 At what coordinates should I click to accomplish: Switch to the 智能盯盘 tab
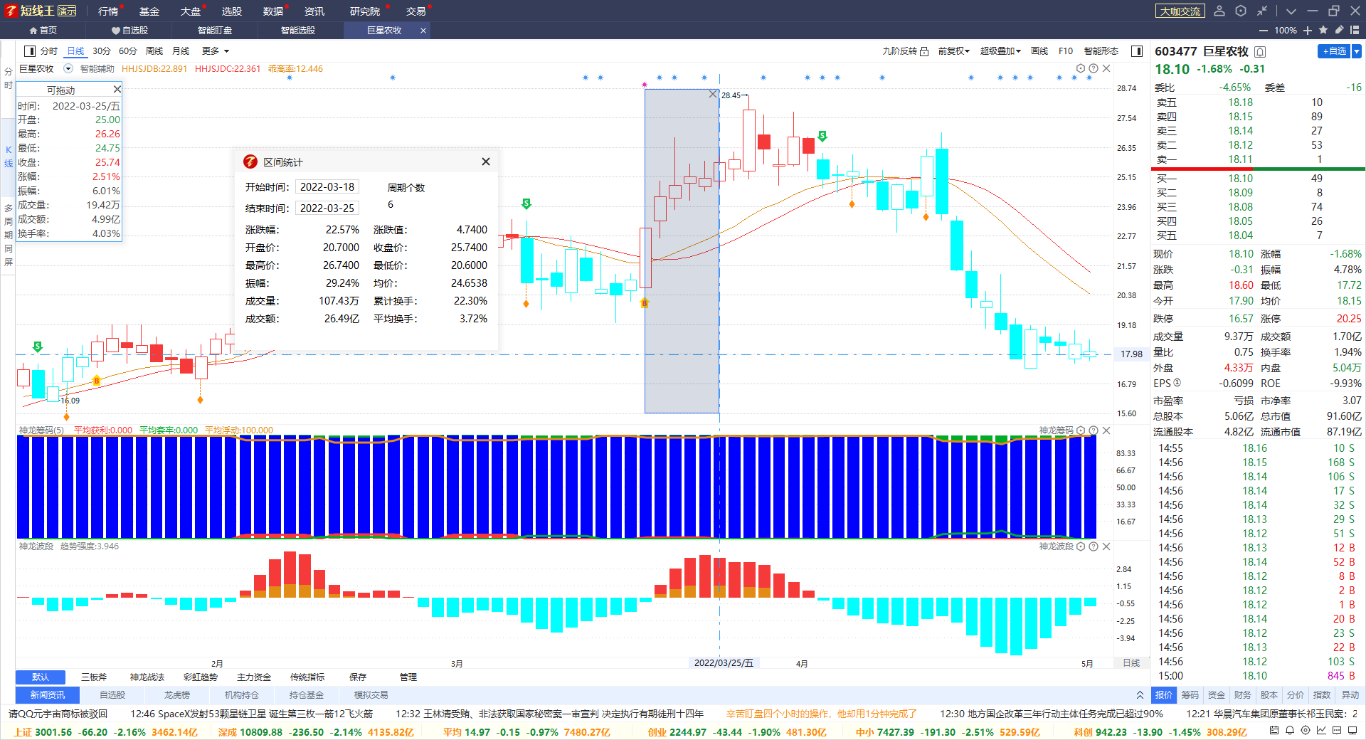(x=215, y=31)
